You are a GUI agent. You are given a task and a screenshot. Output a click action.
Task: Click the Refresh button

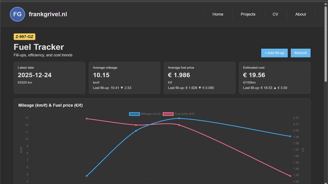pyautogui.click(x=300, y=53)
